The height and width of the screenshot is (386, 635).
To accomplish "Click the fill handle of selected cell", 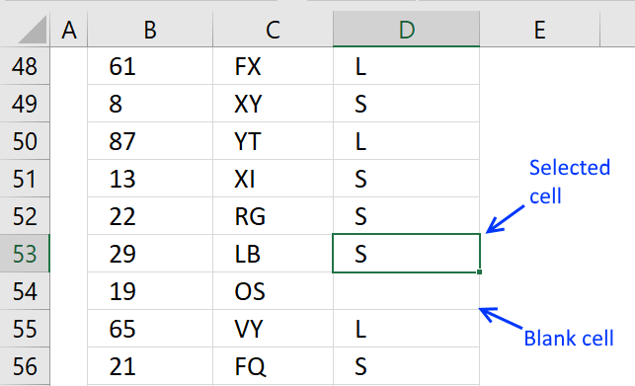I will click(480, 271).
